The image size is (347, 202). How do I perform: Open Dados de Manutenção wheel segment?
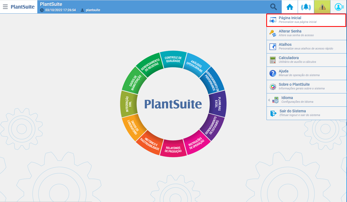tap(135, 81)
